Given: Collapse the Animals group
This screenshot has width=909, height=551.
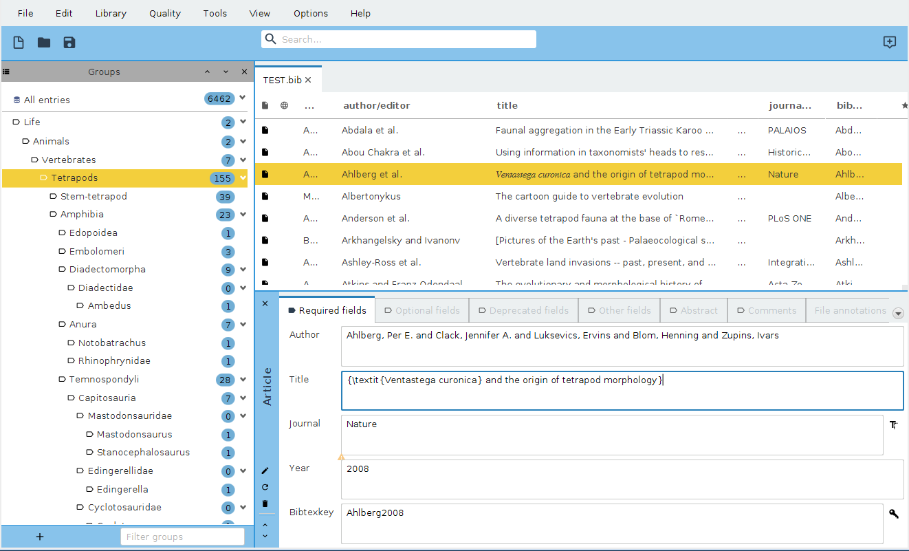Looking at the screenshot, I should 243,142.
